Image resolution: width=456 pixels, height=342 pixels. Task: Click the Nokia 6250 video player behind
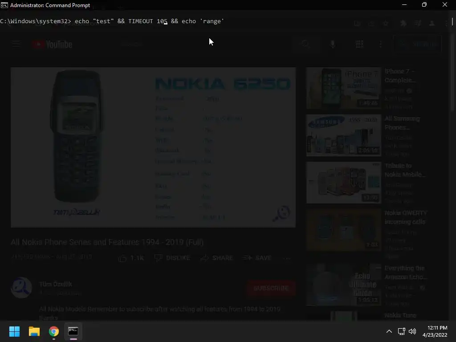[x=153, y=147]
